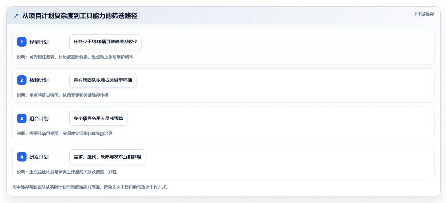Click the 存在跨团队依赖或关键里程碑 chip
447x203 pixels.
pyautogui.click(x=103, y=80)
